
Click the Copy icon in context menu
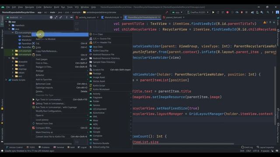pyautogui.click(x=34, y=47)
